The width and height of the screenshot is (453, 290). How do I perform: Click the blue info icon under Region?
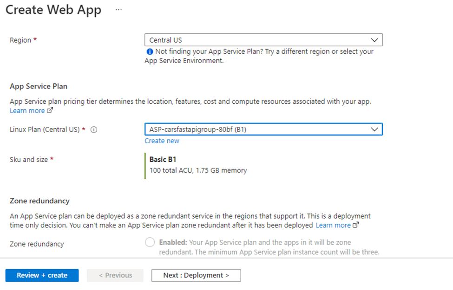(x=150, y=52)
